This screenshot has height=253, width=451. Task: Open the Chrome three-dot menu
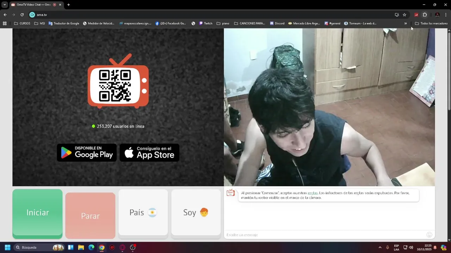click(446, 15)
